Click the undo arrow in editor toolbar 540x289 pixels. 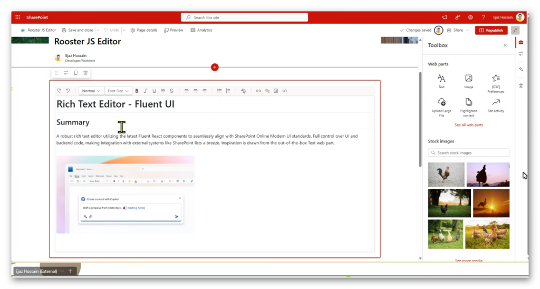tap(68, 91)
